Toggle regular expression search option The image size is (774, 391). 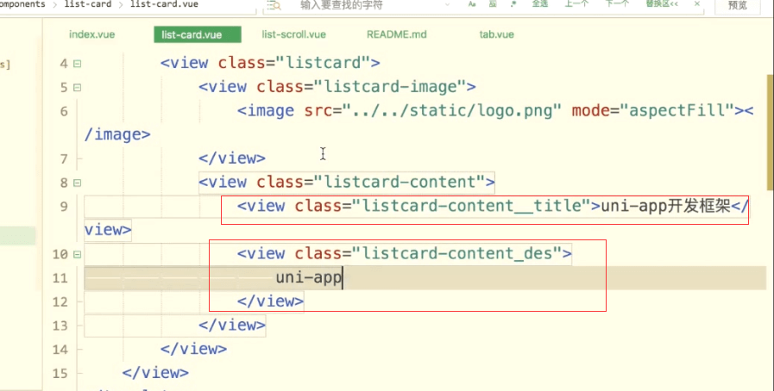click(513, 4)
